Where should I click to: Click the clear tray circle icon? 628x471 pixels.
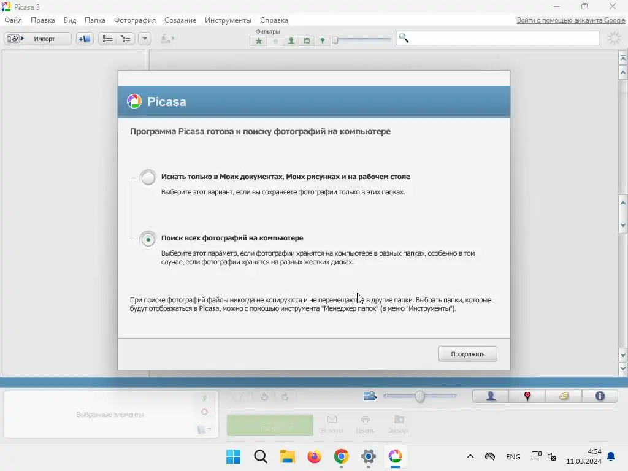[x=204, y=412]
